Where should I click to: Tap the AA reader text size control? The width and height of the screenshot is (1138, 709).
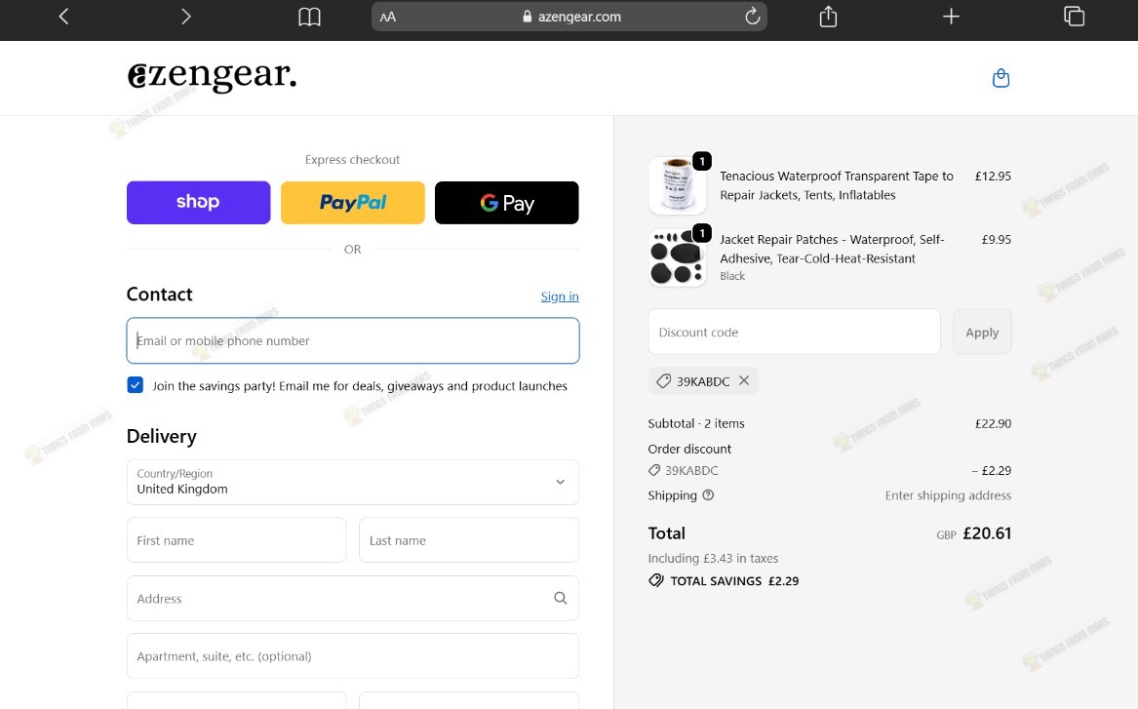pyautogui.click(x=388, y=17)
